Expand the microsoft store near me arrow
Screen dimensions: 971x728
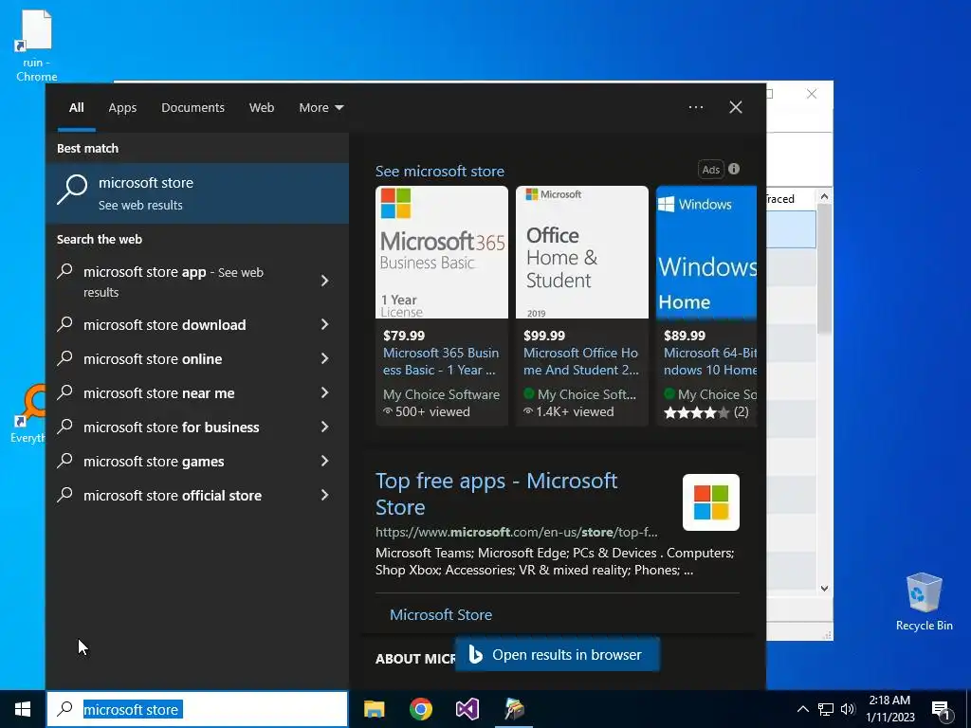click(x=325, y=392)
